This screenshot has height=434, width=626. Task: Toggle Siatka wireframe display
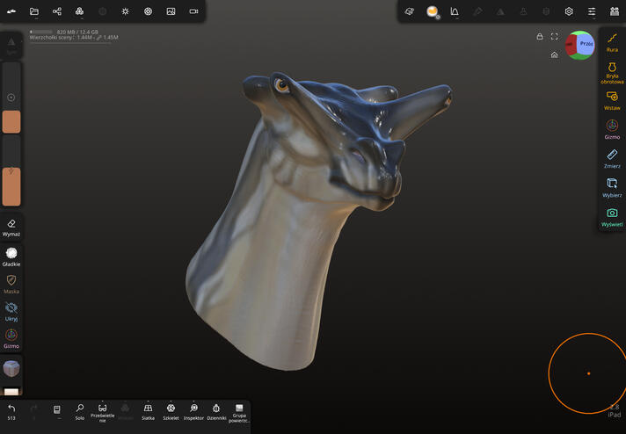(x=148, y=412)
